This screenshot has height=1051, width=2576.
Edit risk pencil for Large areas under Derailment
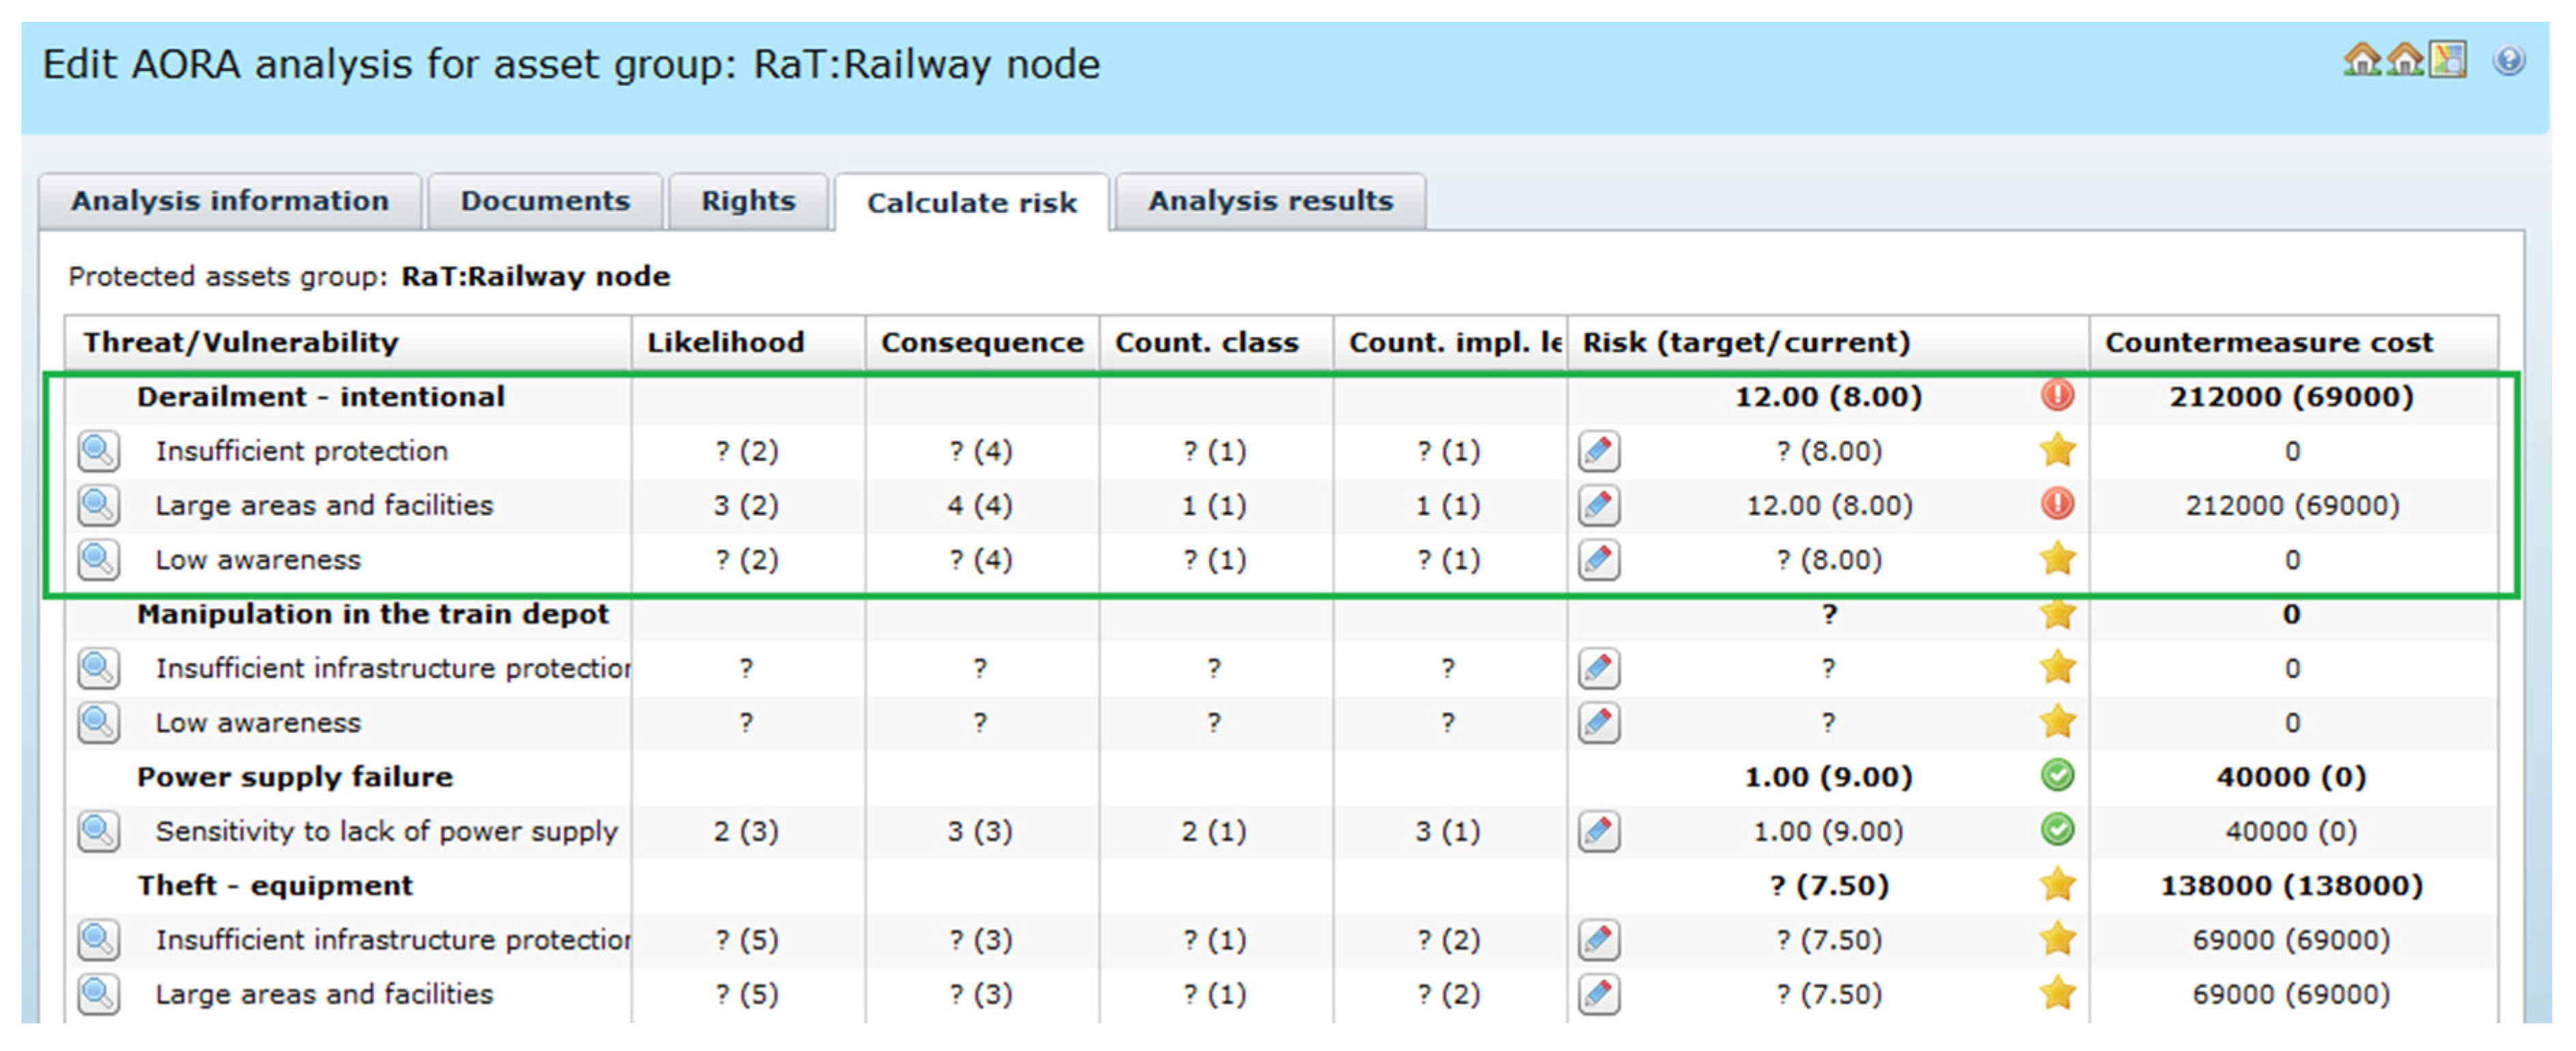point(1599,505)
